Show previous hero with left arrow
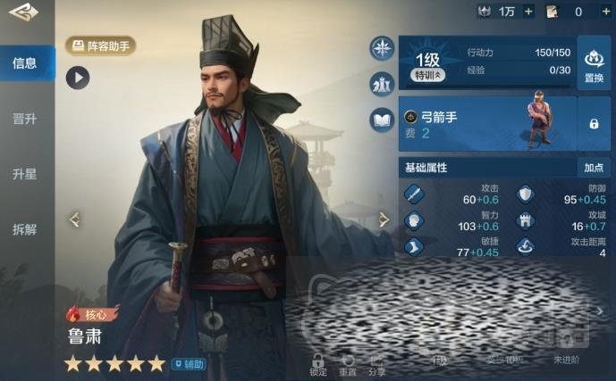 click(74, 219)
